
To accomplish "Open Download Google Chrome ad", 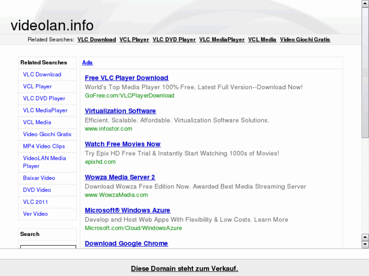I will pyautogui.click(x=126, y=244).
